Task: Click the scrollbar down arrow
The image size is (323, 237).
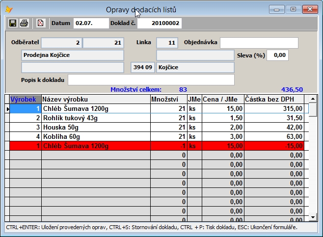Action: [x=313, y=217]
